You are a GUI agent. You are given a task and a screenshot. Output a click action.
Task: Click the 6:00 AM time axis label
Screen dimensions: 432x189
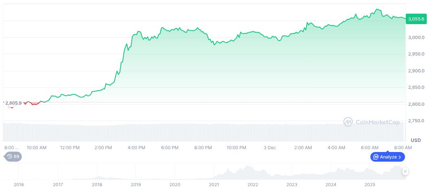coord(369,148)
